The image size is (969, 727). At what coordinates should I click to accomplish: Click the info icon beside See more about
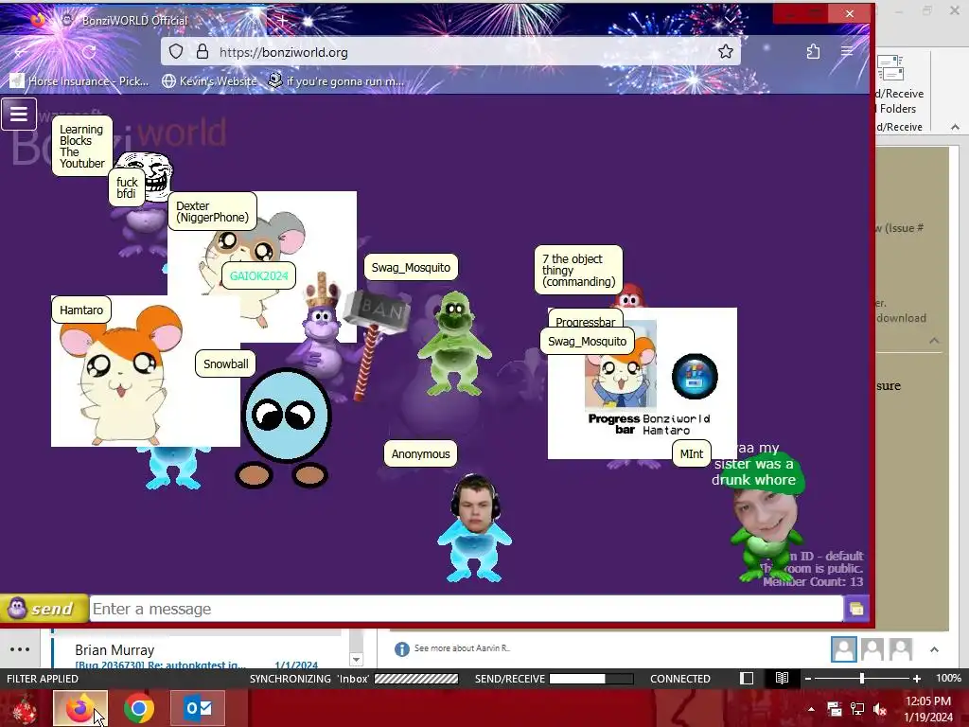pos(401,649)
